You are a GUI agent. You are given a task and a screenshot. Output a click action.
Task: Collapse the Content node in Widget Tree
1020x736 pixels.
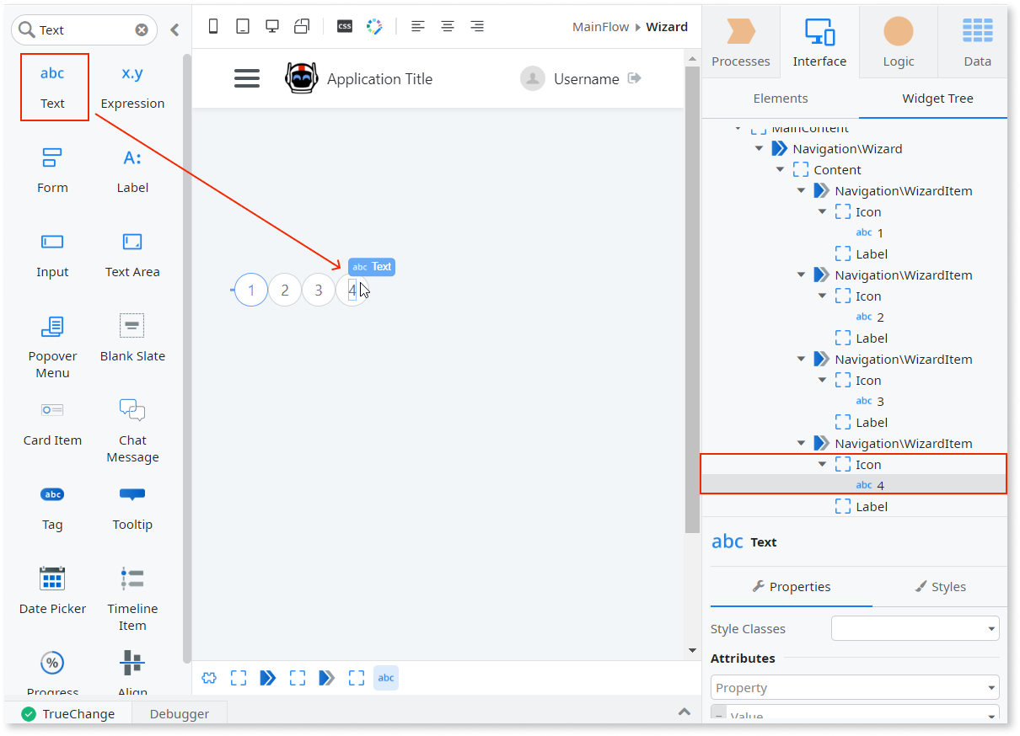[x=780, y=169]
